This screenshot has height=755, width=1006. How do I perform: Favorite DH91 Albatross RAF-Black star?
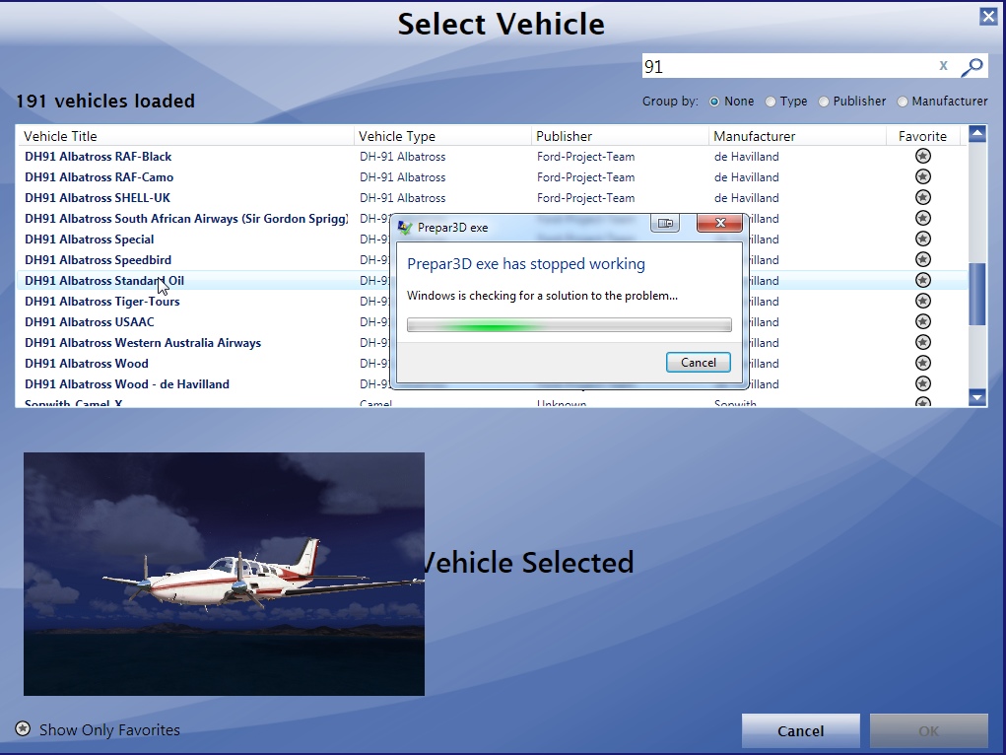pyautogui.click(x=922, y=156)
